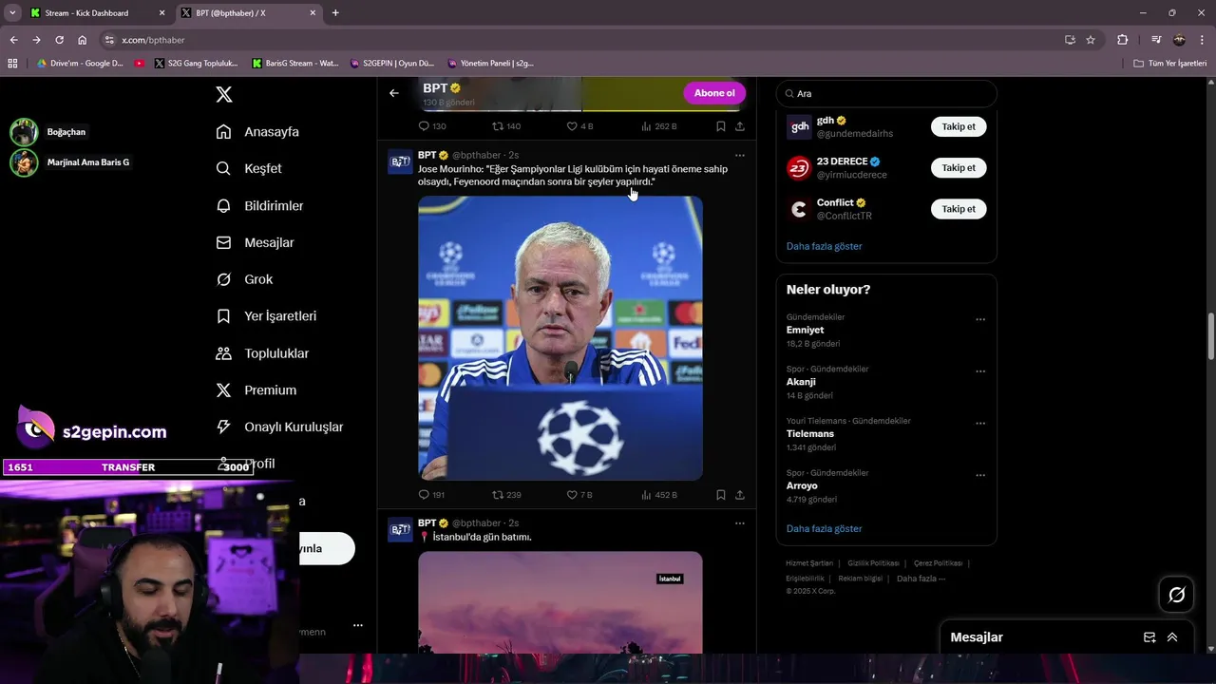Go back with the profile header arrow
The image size is (1216, 684).
(394, 93)
